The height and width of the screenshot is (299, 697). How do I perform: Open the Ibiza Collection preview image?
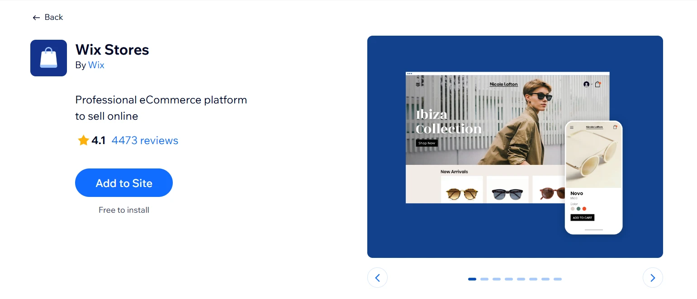click(515, 147)
